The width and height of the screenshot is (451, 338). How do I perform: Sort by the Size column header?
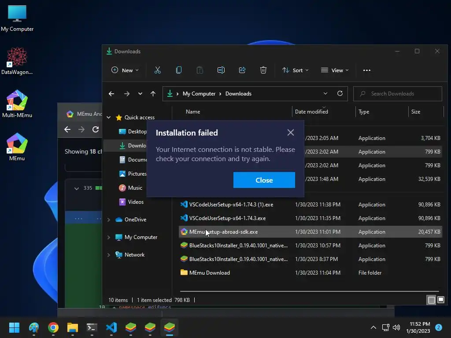coord(416,112)
